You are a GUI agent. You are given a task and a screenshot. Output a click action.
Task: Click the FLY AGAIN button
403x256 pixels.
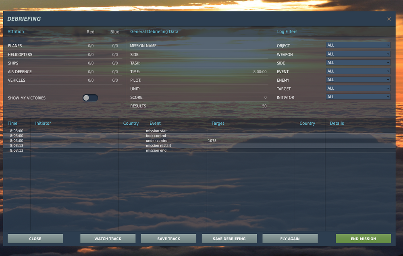290,239
